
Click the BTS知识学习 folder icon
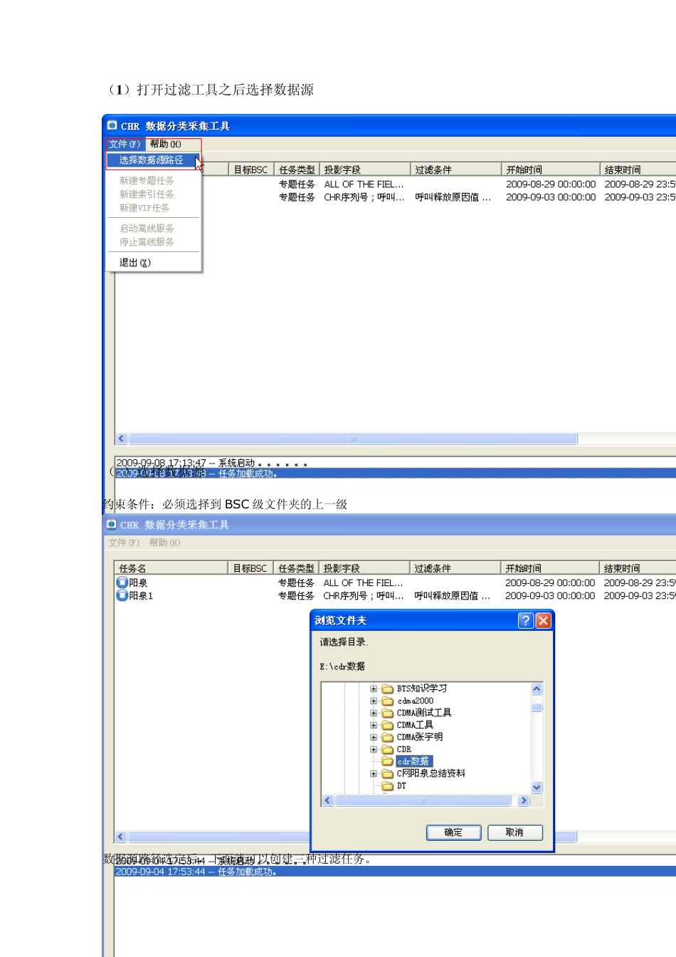point(388,689)
